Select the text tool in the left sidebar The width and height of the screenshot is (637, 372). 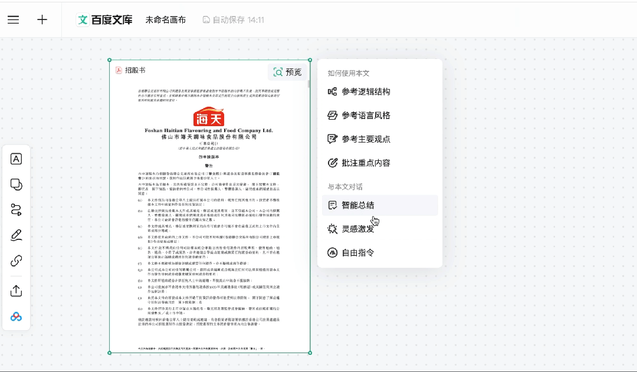[16, 158]
